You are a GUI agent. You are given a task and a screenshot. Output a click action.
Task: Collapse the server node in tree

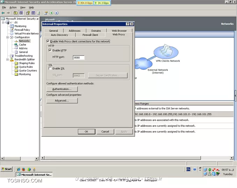3,22
